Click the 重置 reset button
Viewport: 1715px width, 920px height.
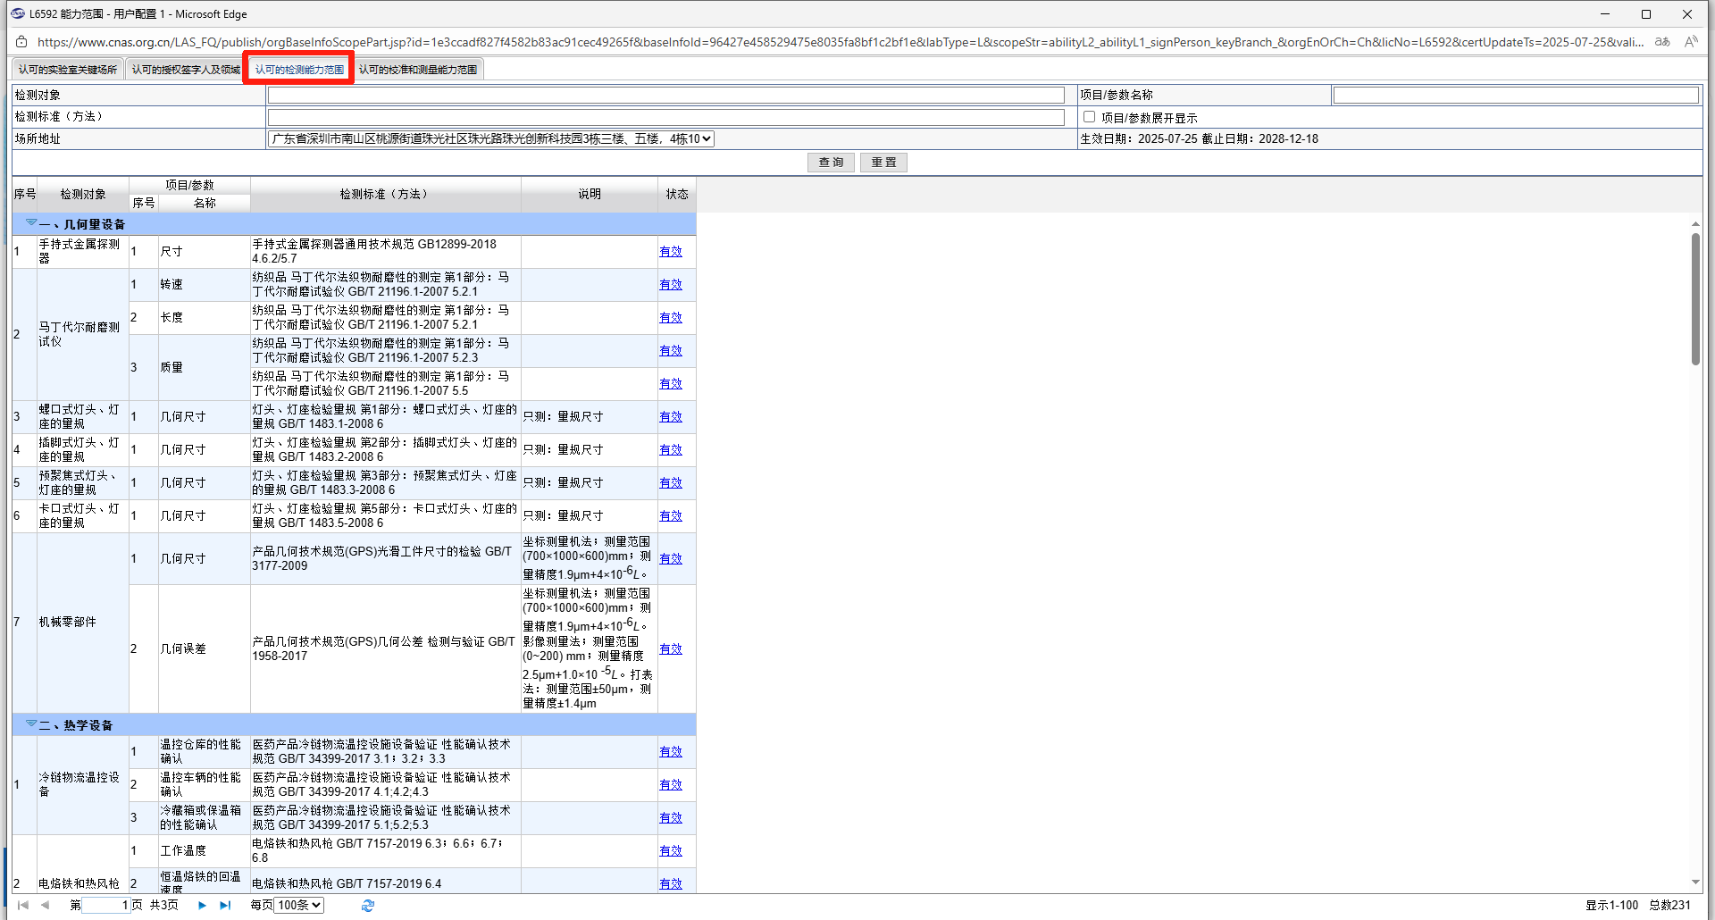pyautogui.click(x=883, y=162)
